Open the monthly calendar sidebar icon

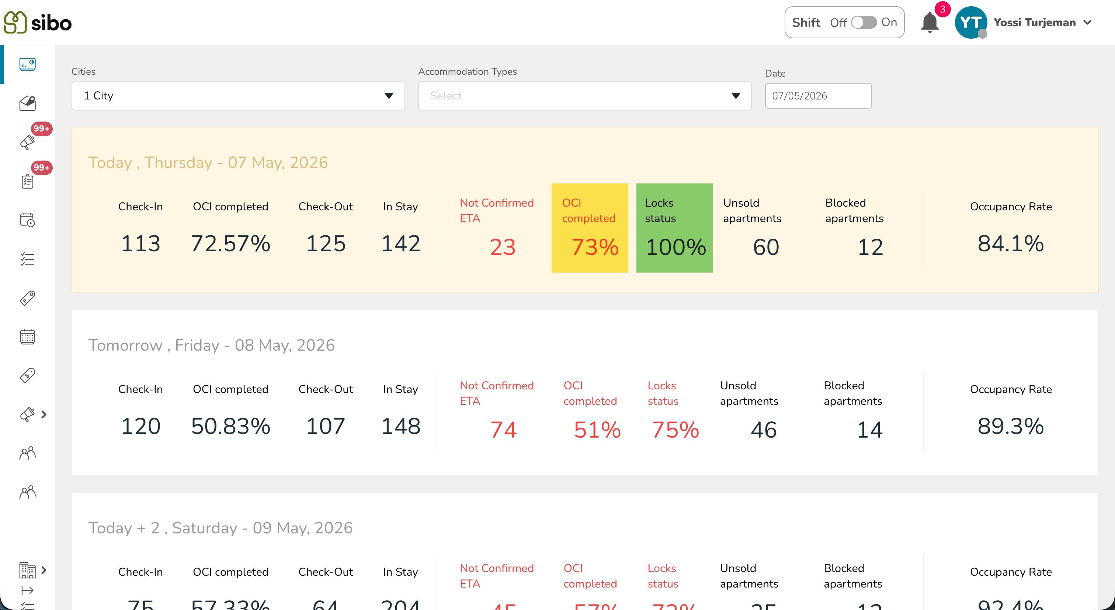[27, 336]
